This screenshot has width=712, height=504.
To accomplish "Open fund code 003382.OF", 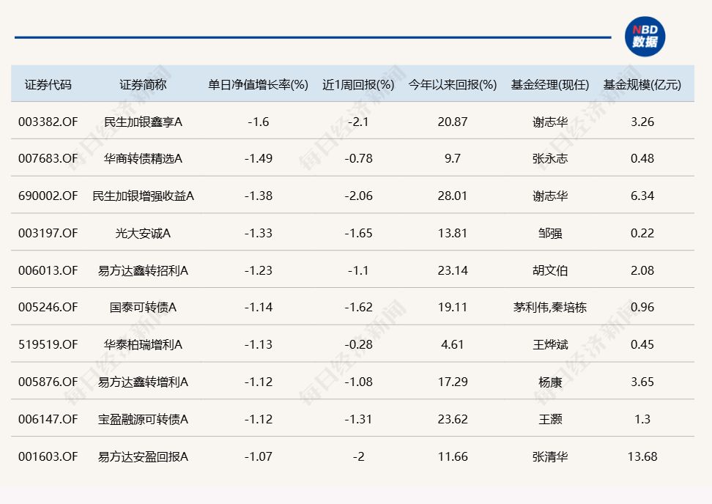I will point(48,122).
